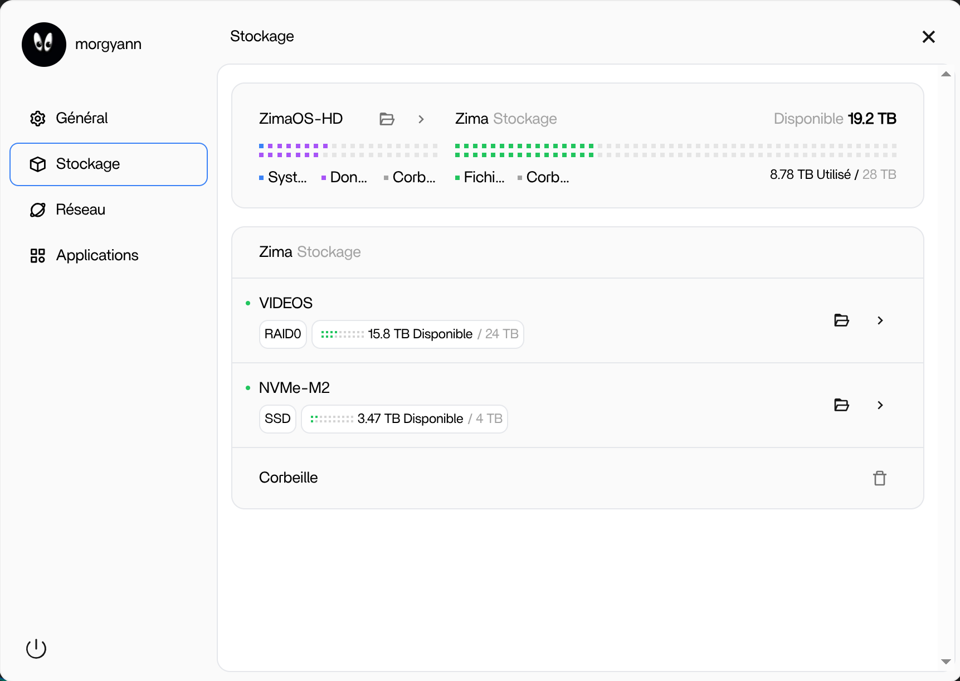Expand ZimaOS-HD details chevron
Viewport: 960px width, 681px height.
(x=421, y=119)
